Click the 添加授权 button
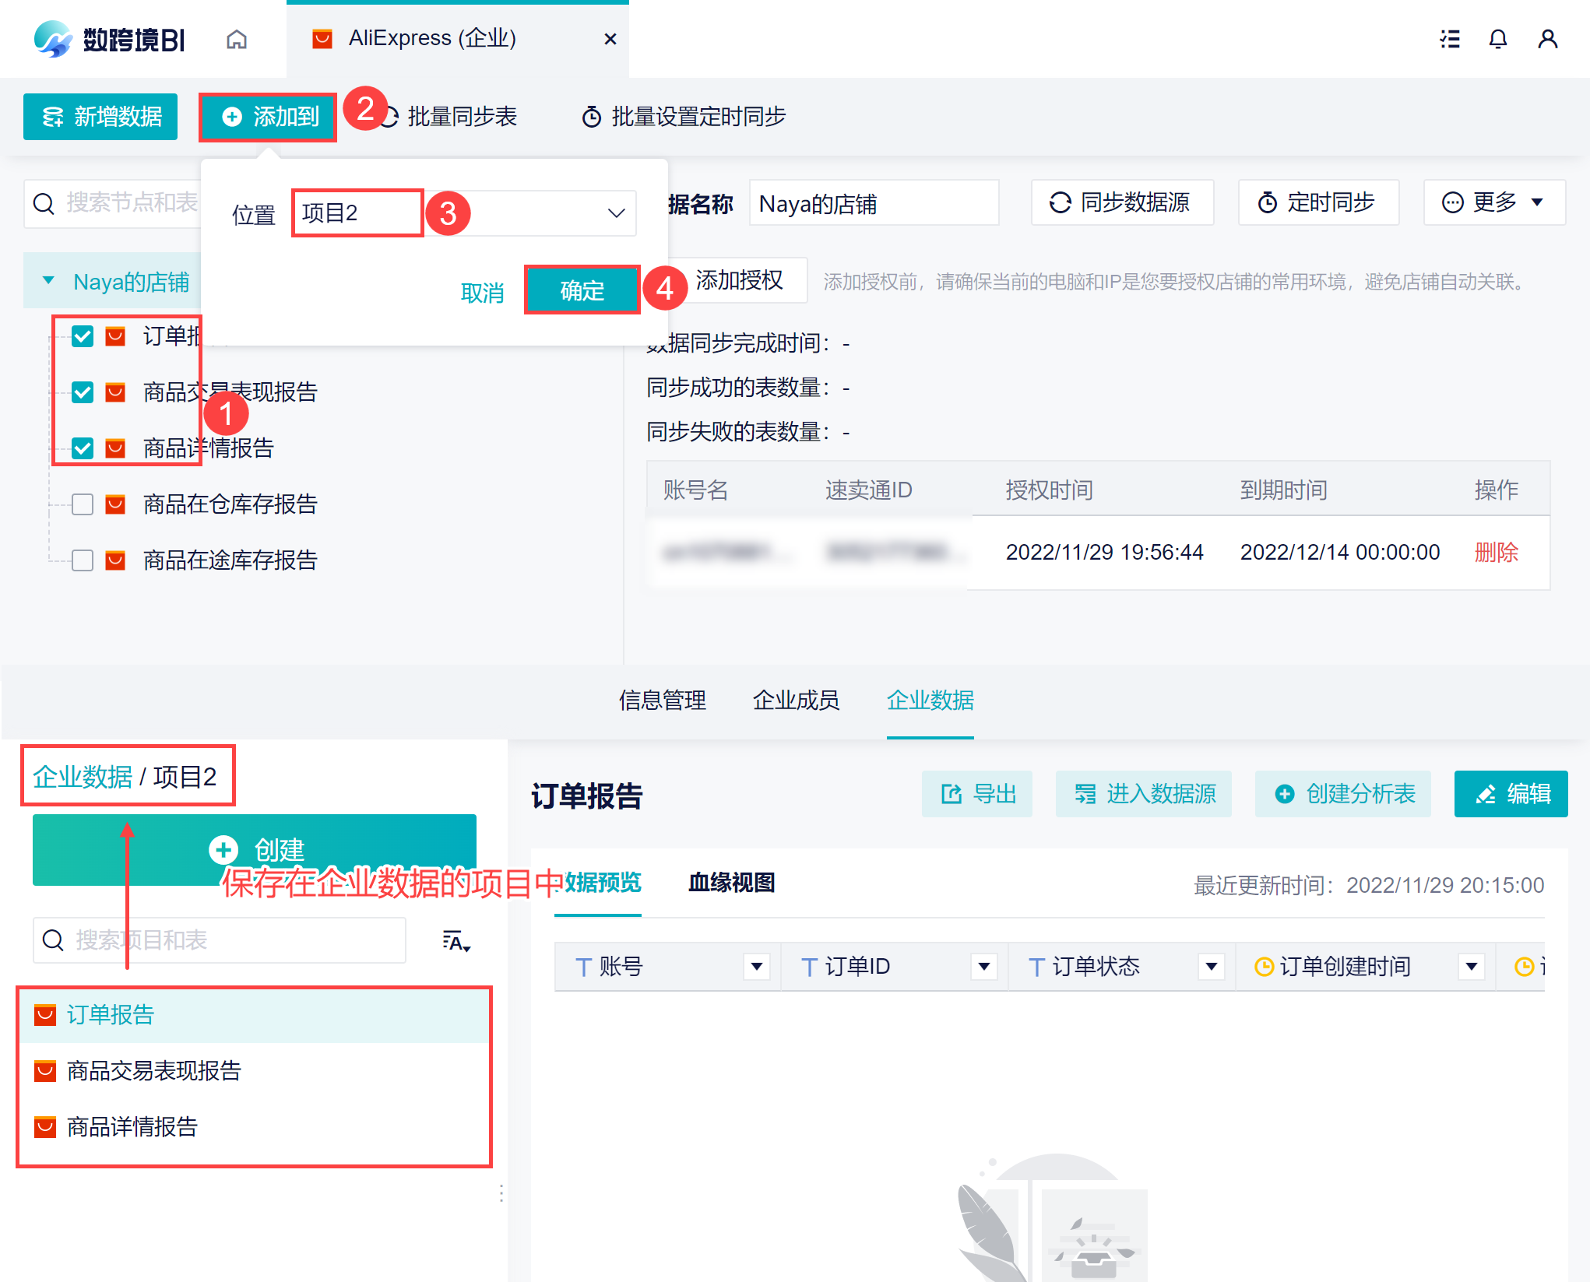The width and height of the screenshot is (1590, 1282). click(x=738, y=280)
